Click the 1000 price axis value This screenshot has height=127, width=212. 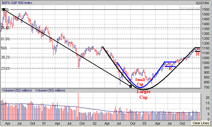point(206,63)
